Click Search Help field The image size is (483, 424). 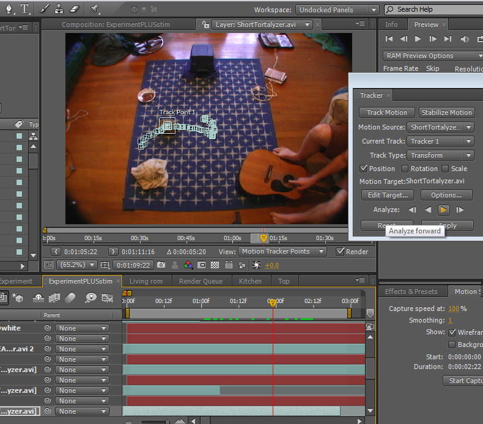click(434, 10)
